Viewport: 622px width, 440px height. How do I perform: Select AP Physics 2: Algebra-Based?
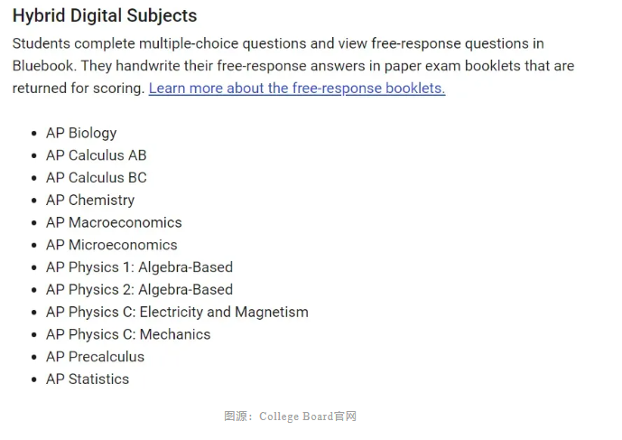[139, 289]
